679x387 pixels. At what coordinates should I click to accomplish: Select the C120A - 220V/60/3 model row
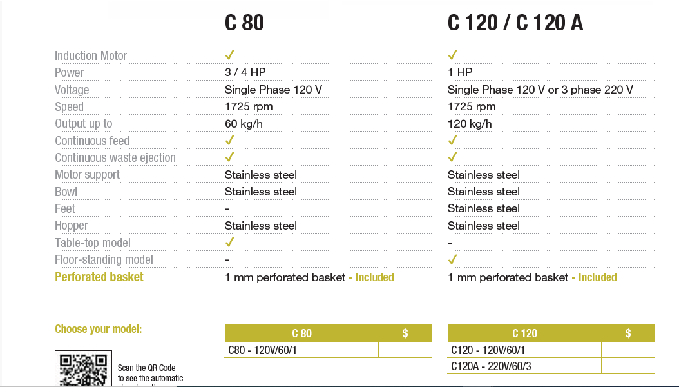pos(524,366)
